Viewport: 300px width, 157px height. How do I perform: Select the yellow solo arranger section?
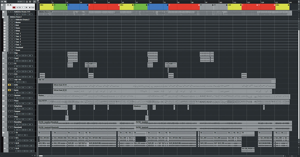(x=234, y=7)
